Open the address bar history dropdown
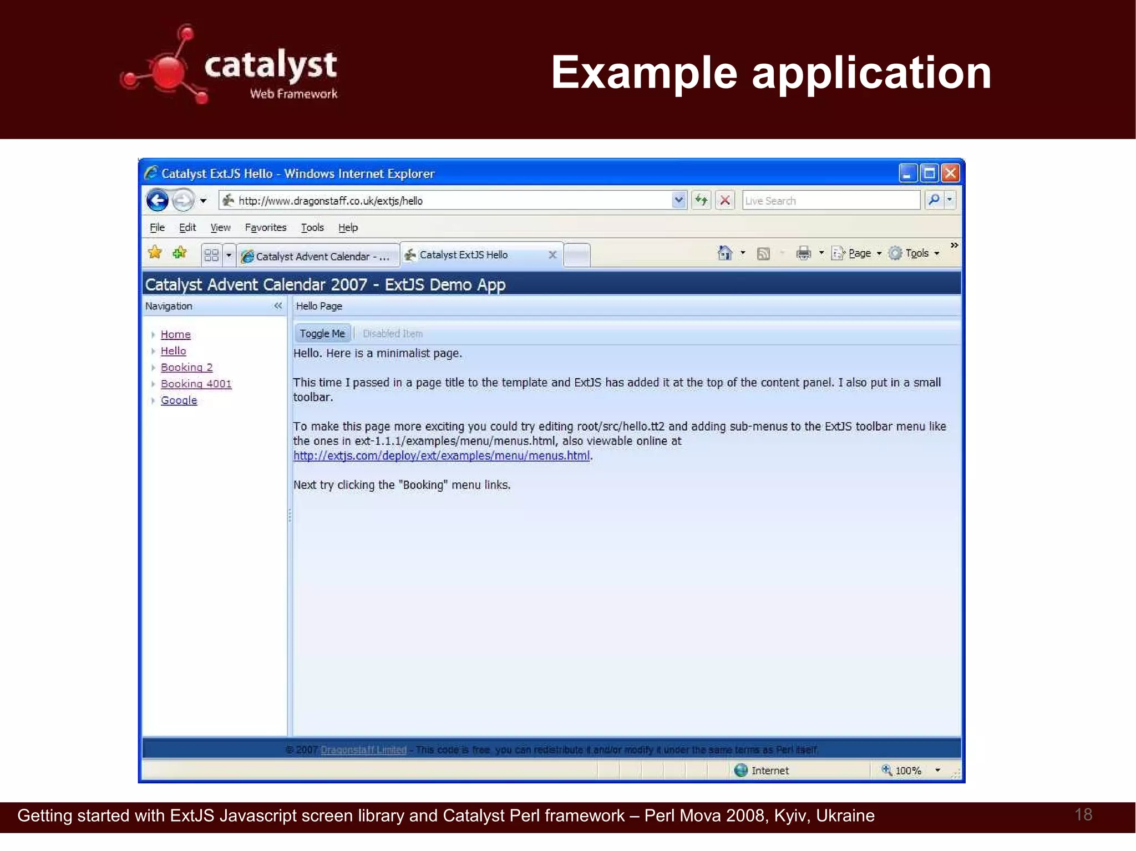The image size is (1136, 851). coord(678,200)
